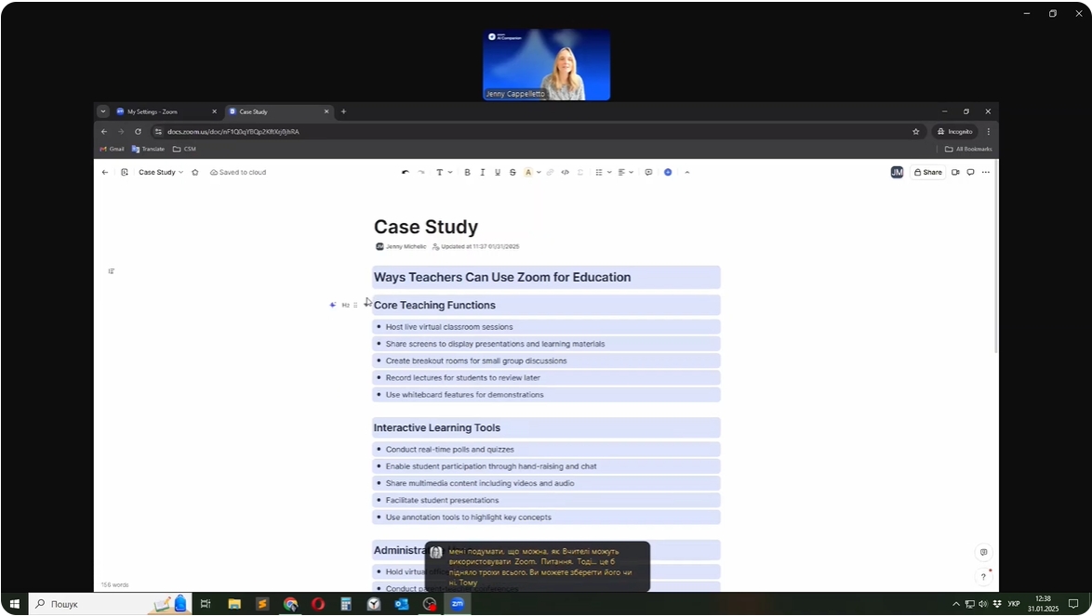Click the docs.zoom.us address bar

[537, 131]
